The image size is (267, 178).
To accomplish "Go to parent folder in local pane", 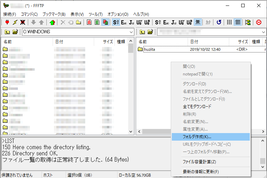I will click(7, 32).
